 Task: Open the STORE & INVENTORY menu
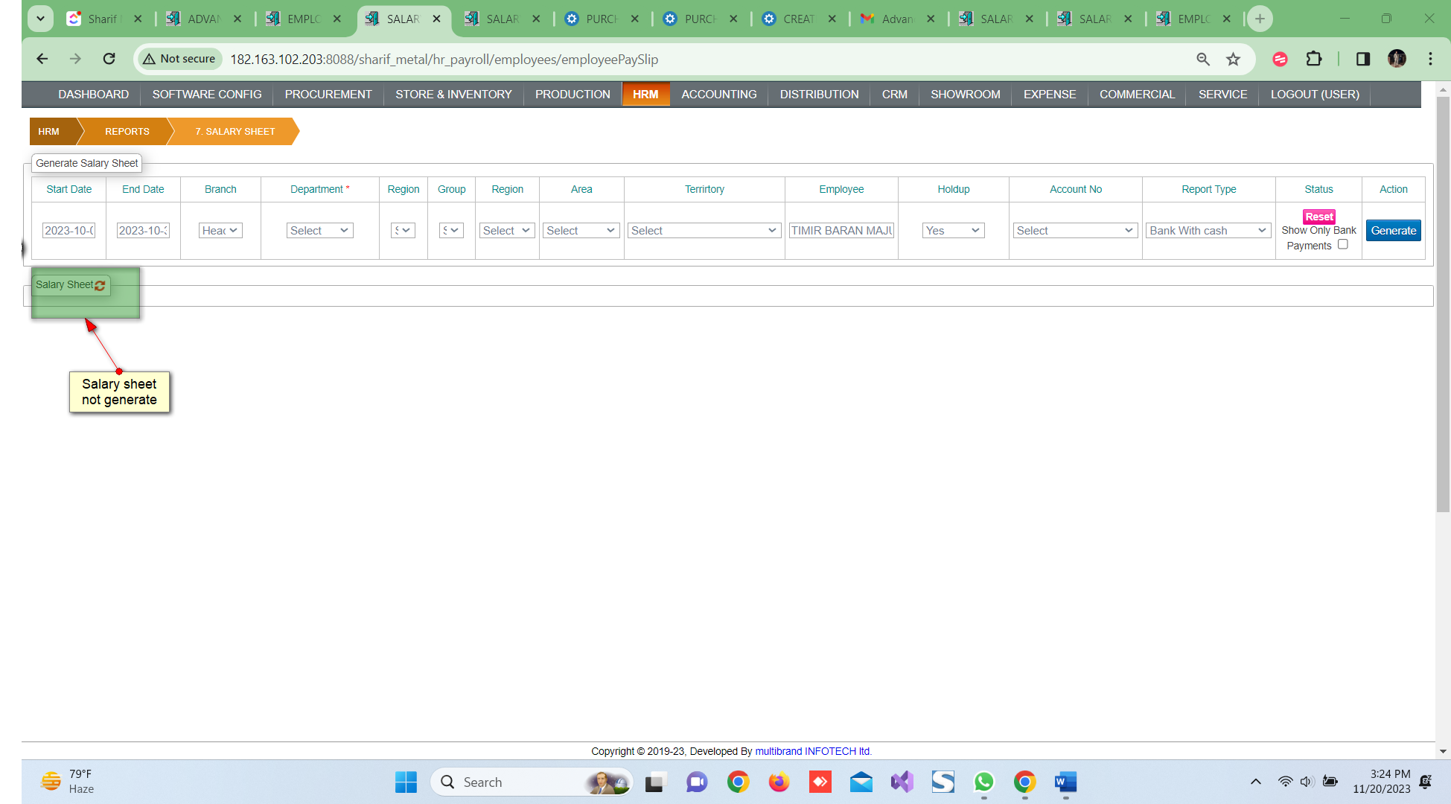pos(453,95)
